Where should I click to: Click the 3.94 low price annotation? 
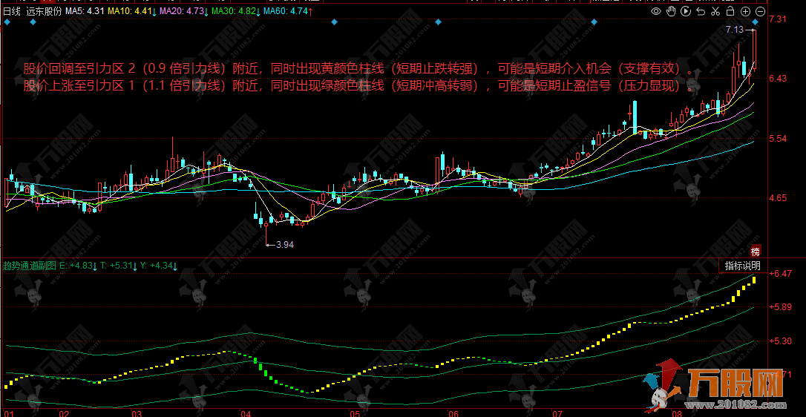(285, 245)
